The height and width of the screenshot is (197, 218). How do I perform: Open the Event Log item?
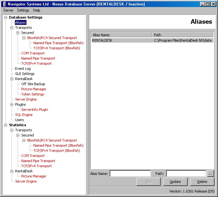(23, 69)
